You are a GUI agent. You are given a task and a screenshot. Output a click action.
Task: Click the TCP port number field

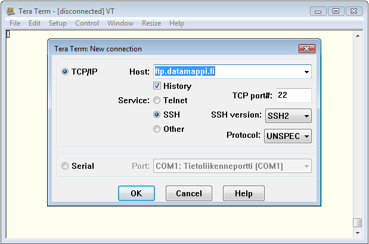coord(294,95)
